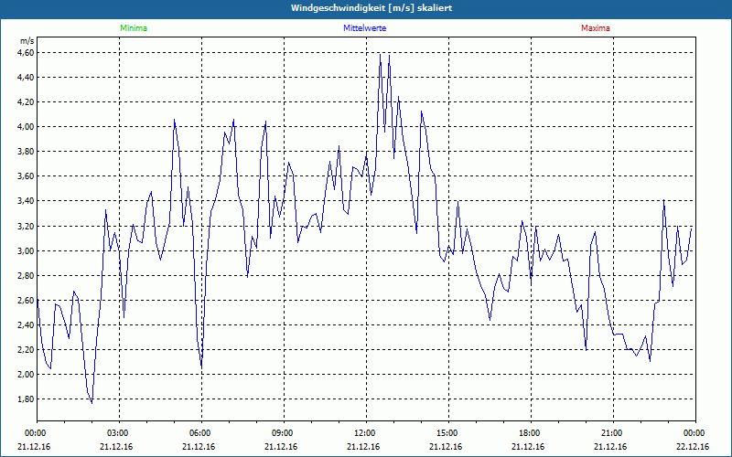This screenshot has width=732, height=457.
Task: Click the m/s unit label
Action: [x=27, y=41]
